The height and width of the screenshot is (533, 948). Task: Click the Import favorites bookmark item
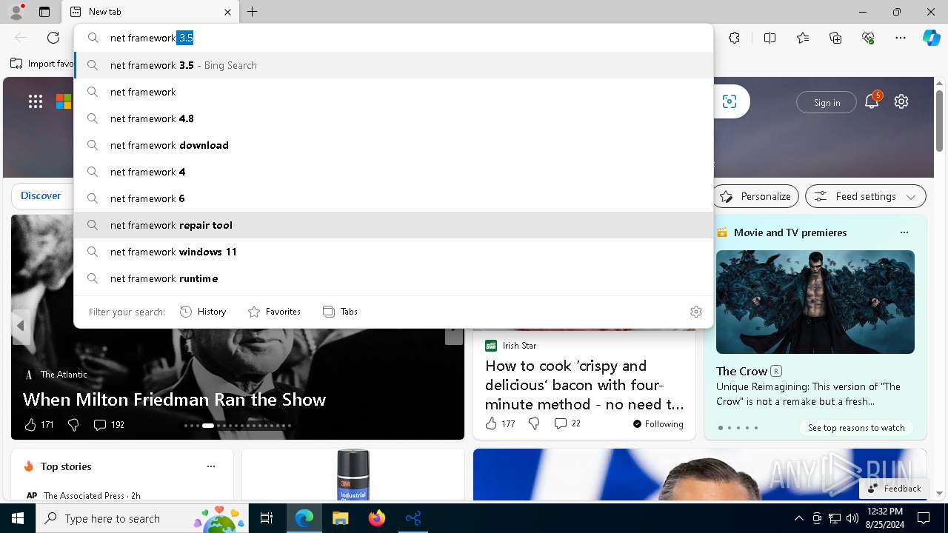click(42, 64)
